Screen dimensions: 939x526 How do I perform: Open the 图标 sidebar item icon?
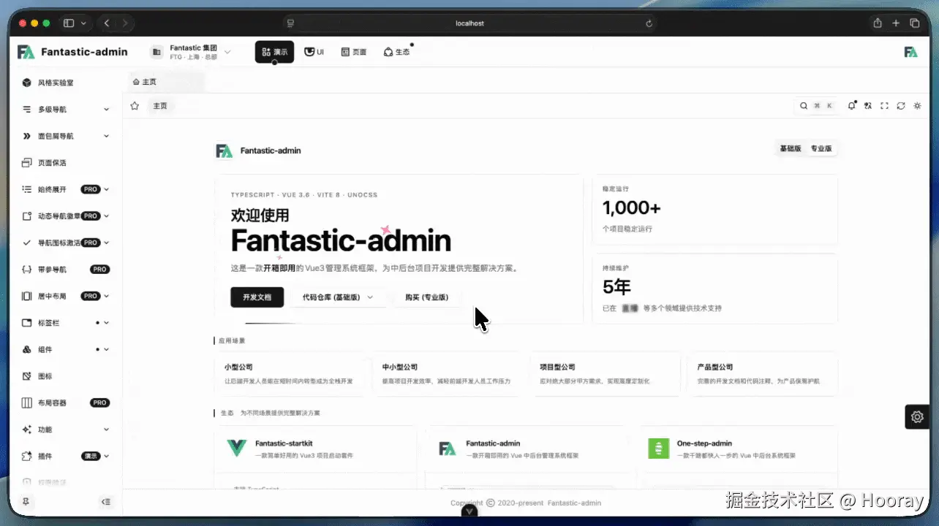tap(27, 376)
